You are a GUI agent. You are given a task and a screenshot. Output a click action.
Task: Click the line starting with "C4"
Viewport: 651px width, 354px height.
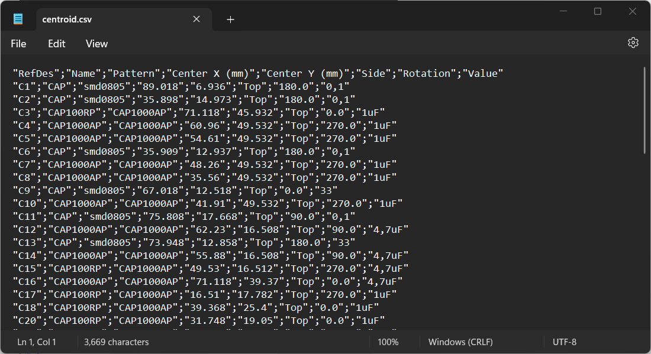(205, 126)
